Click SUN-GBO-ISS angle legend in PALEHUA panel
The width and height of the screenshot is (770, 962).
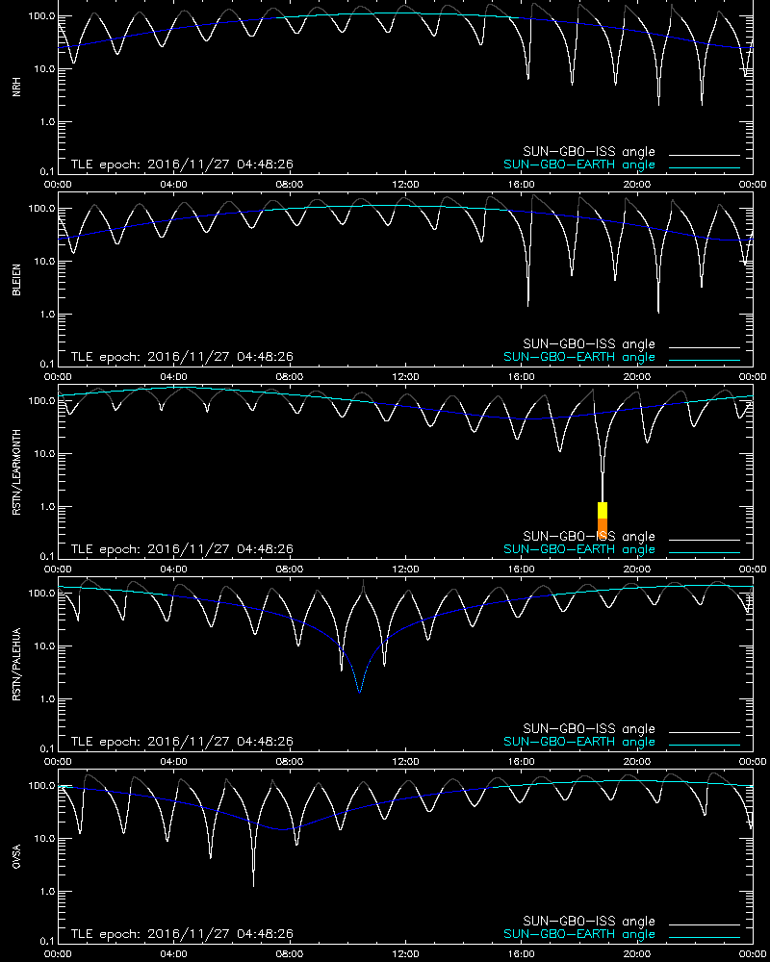click(x=589, y=728)
